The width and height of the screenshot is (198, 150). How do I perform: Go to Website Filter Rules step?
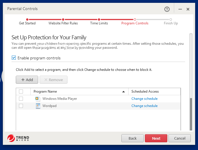(x=63, y=23)
